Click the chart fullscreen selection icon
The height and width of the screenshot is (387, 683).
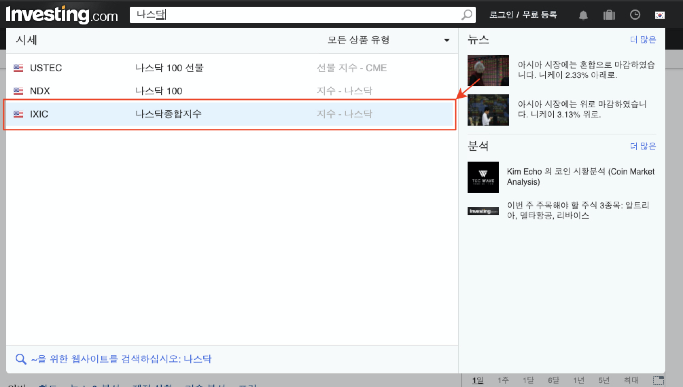[x=658, y=380]
